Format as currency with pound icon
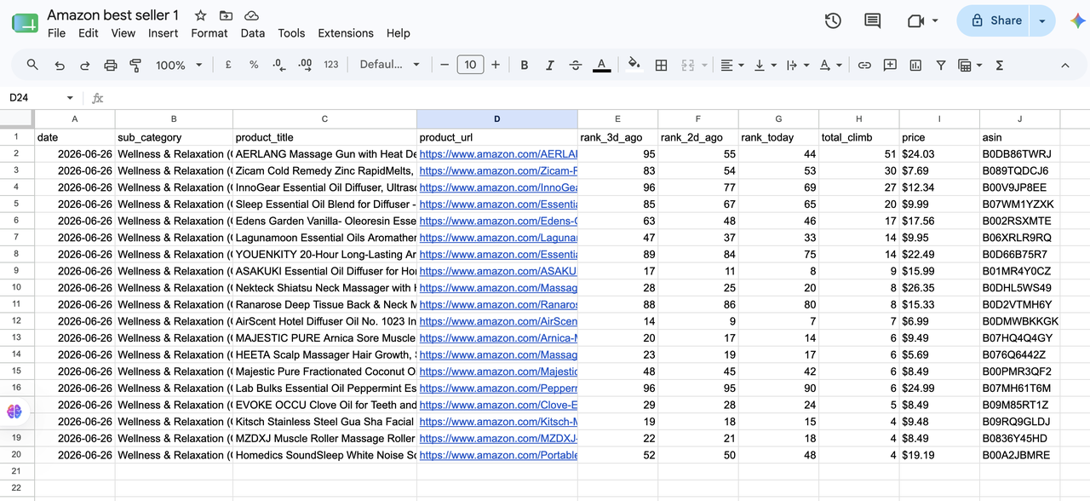The height and width of the screenshot is (501, 1090). pyautogui.click(x=228, y=65)
